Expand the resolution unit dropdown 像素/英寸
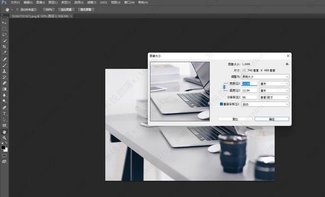This screenshot has width=325, height=197. coord(274,97)
